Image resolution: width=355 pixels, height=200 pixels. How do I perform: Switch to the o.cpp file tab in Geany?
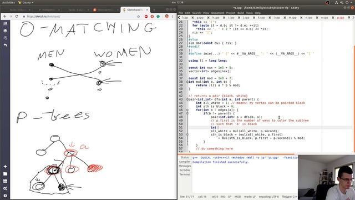coord(324,17)
